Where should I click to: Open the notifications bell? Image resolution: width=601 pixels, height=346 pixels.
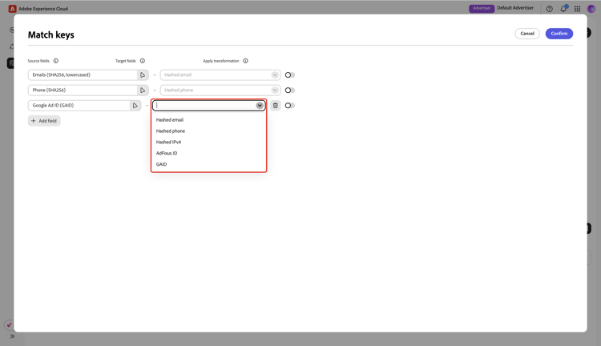coord(563,9)
